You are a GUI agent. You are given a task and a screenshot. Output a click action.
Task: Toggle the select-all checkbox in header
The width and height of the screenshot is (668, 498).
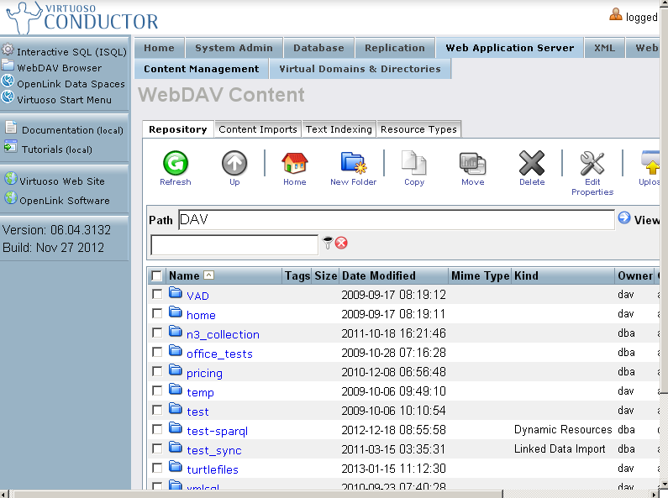[157, 275]
